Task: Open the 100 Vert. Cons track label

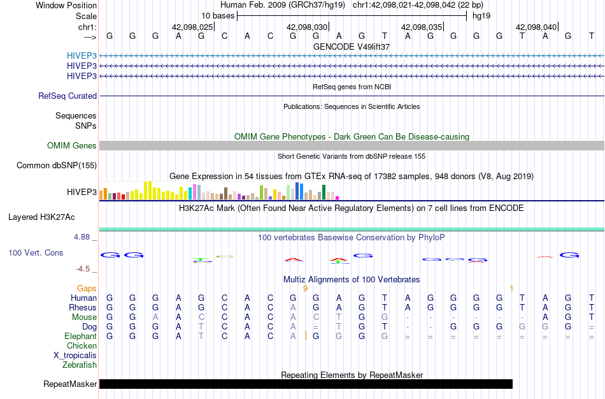Action: [x=36, y=252]
